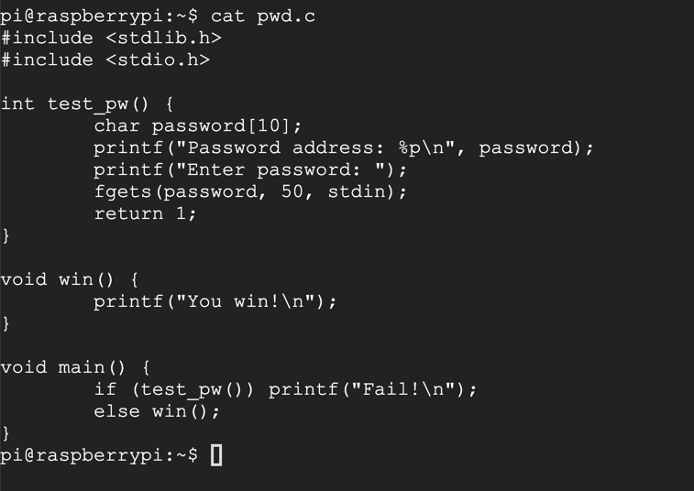This screenshot has height=491, width=694.
Task: Click the closing brace of main function
Action: [6, 433]
